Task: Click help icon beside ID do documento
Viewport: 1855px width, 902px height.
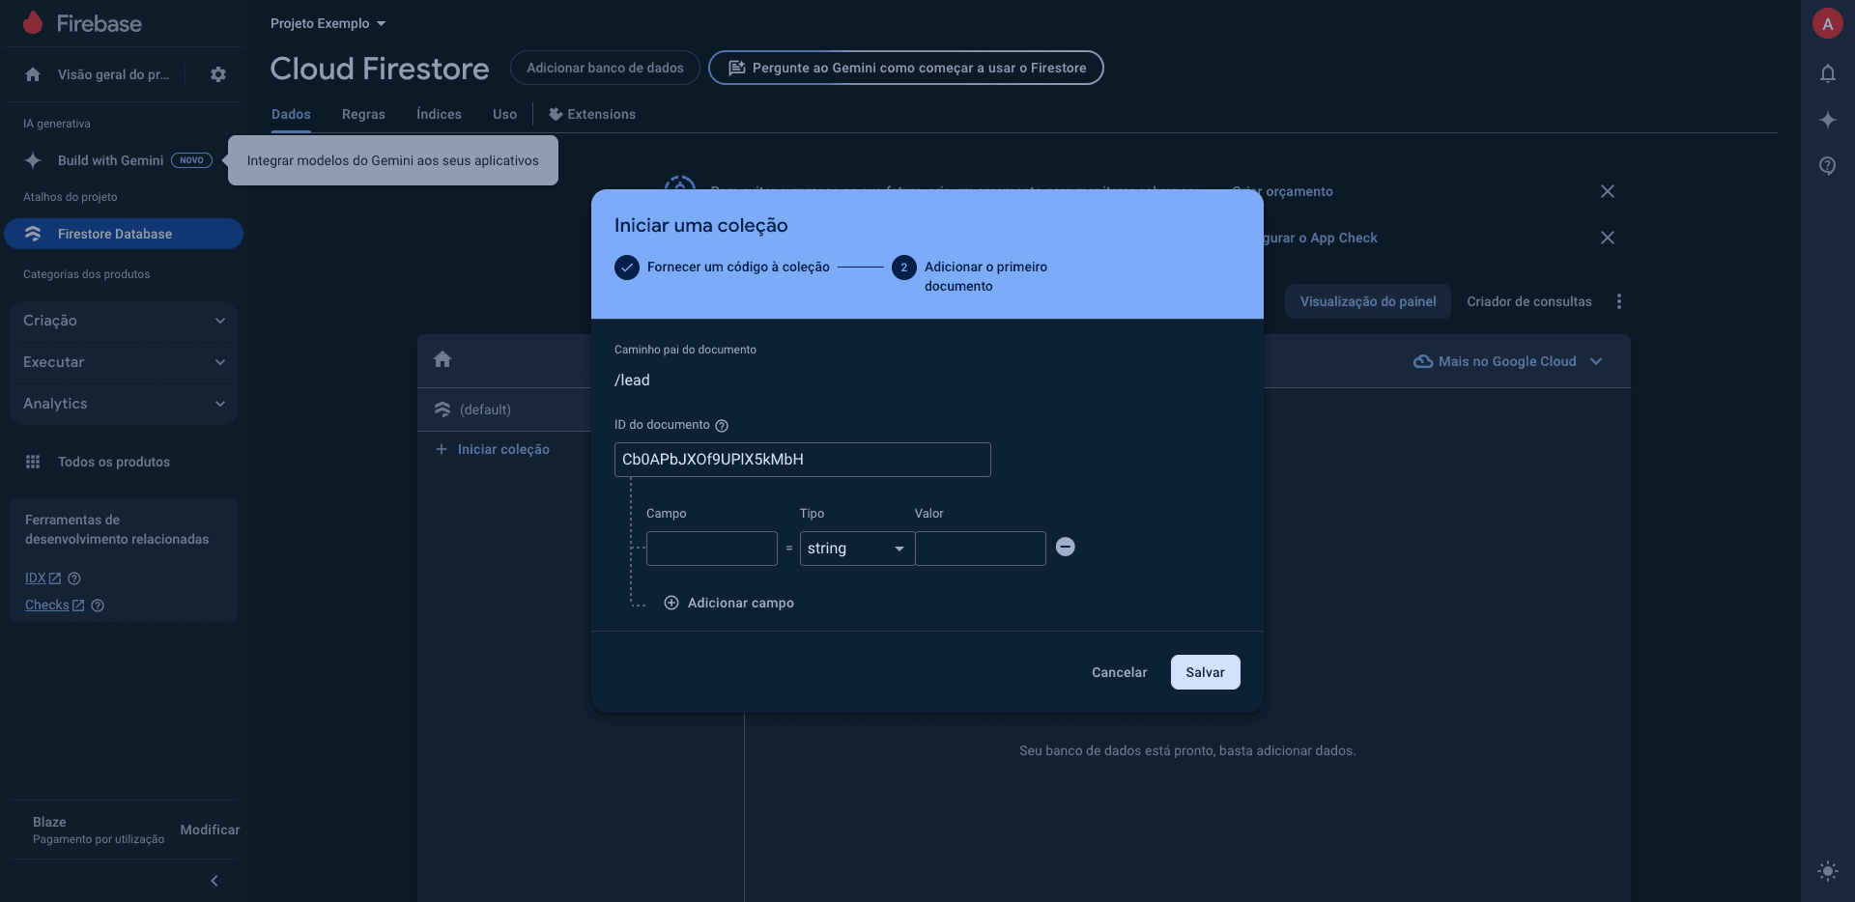Action: 722,426
